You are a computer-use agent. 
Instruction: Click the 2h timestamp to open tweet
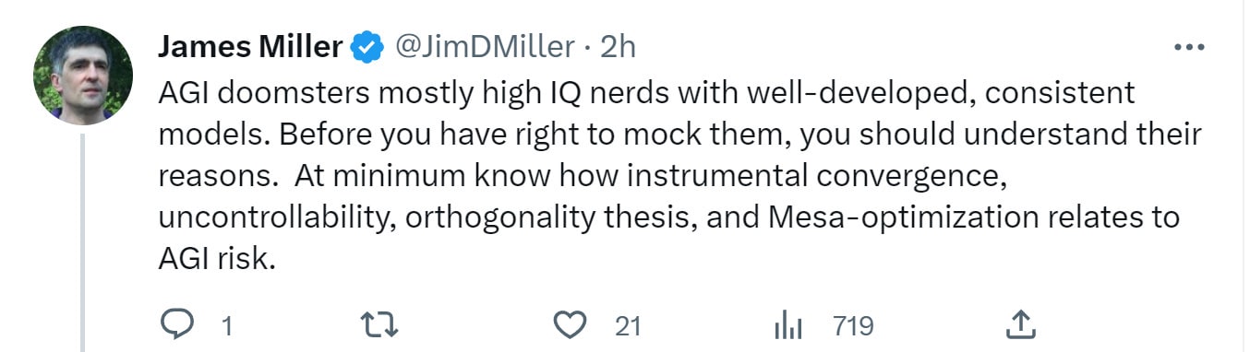click(x=618, y=46)
